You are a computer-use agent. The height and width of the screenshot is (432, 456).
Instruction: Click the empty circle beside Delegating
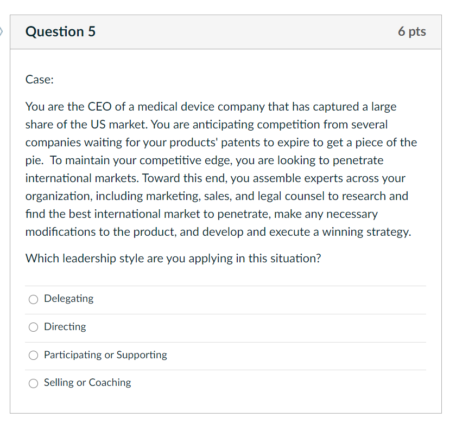click(33, 299)
